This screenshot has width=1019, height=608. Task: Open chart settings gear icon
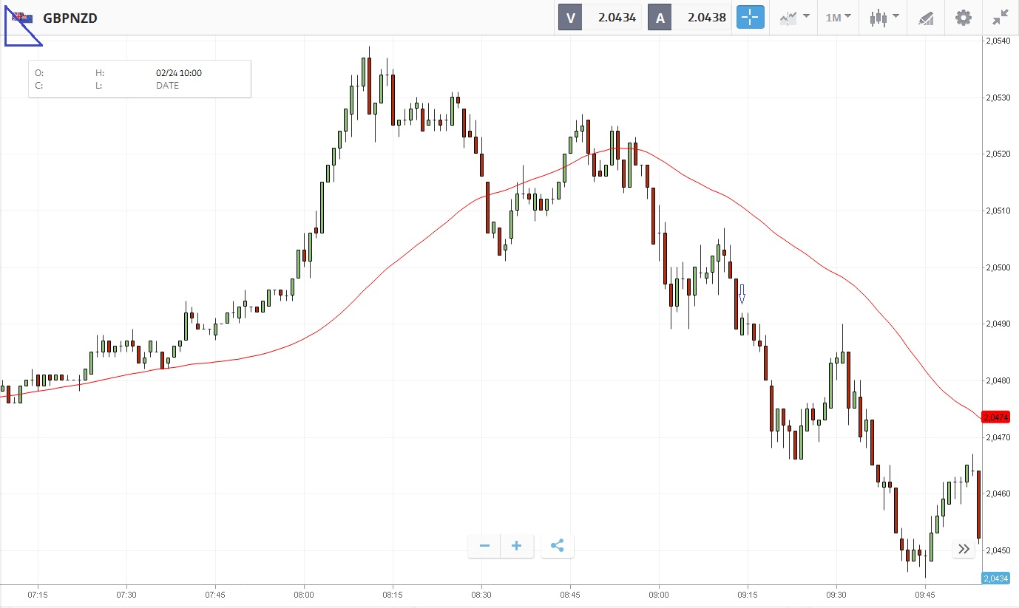tap(963, 17)
